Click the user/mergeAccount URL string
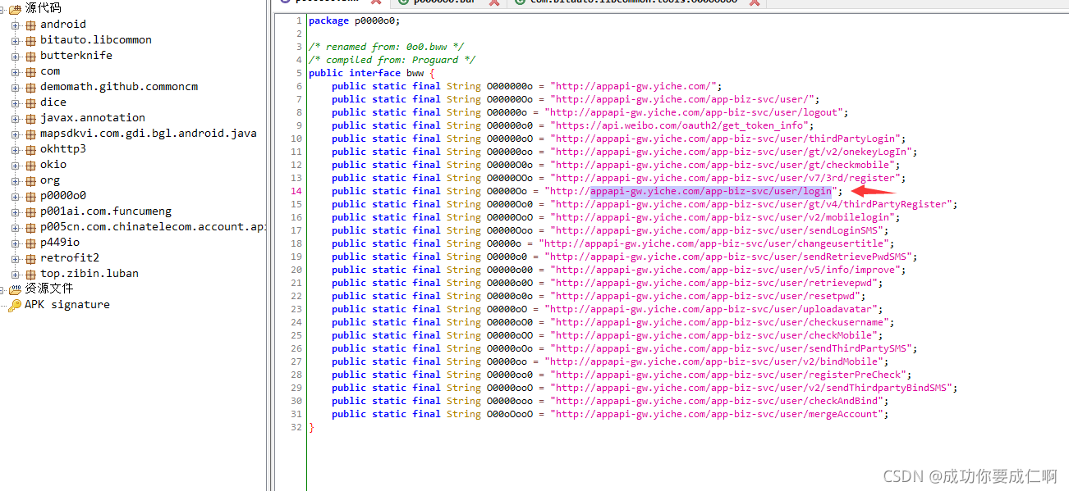Viewport: 1069px width, 491px height. 718,414
